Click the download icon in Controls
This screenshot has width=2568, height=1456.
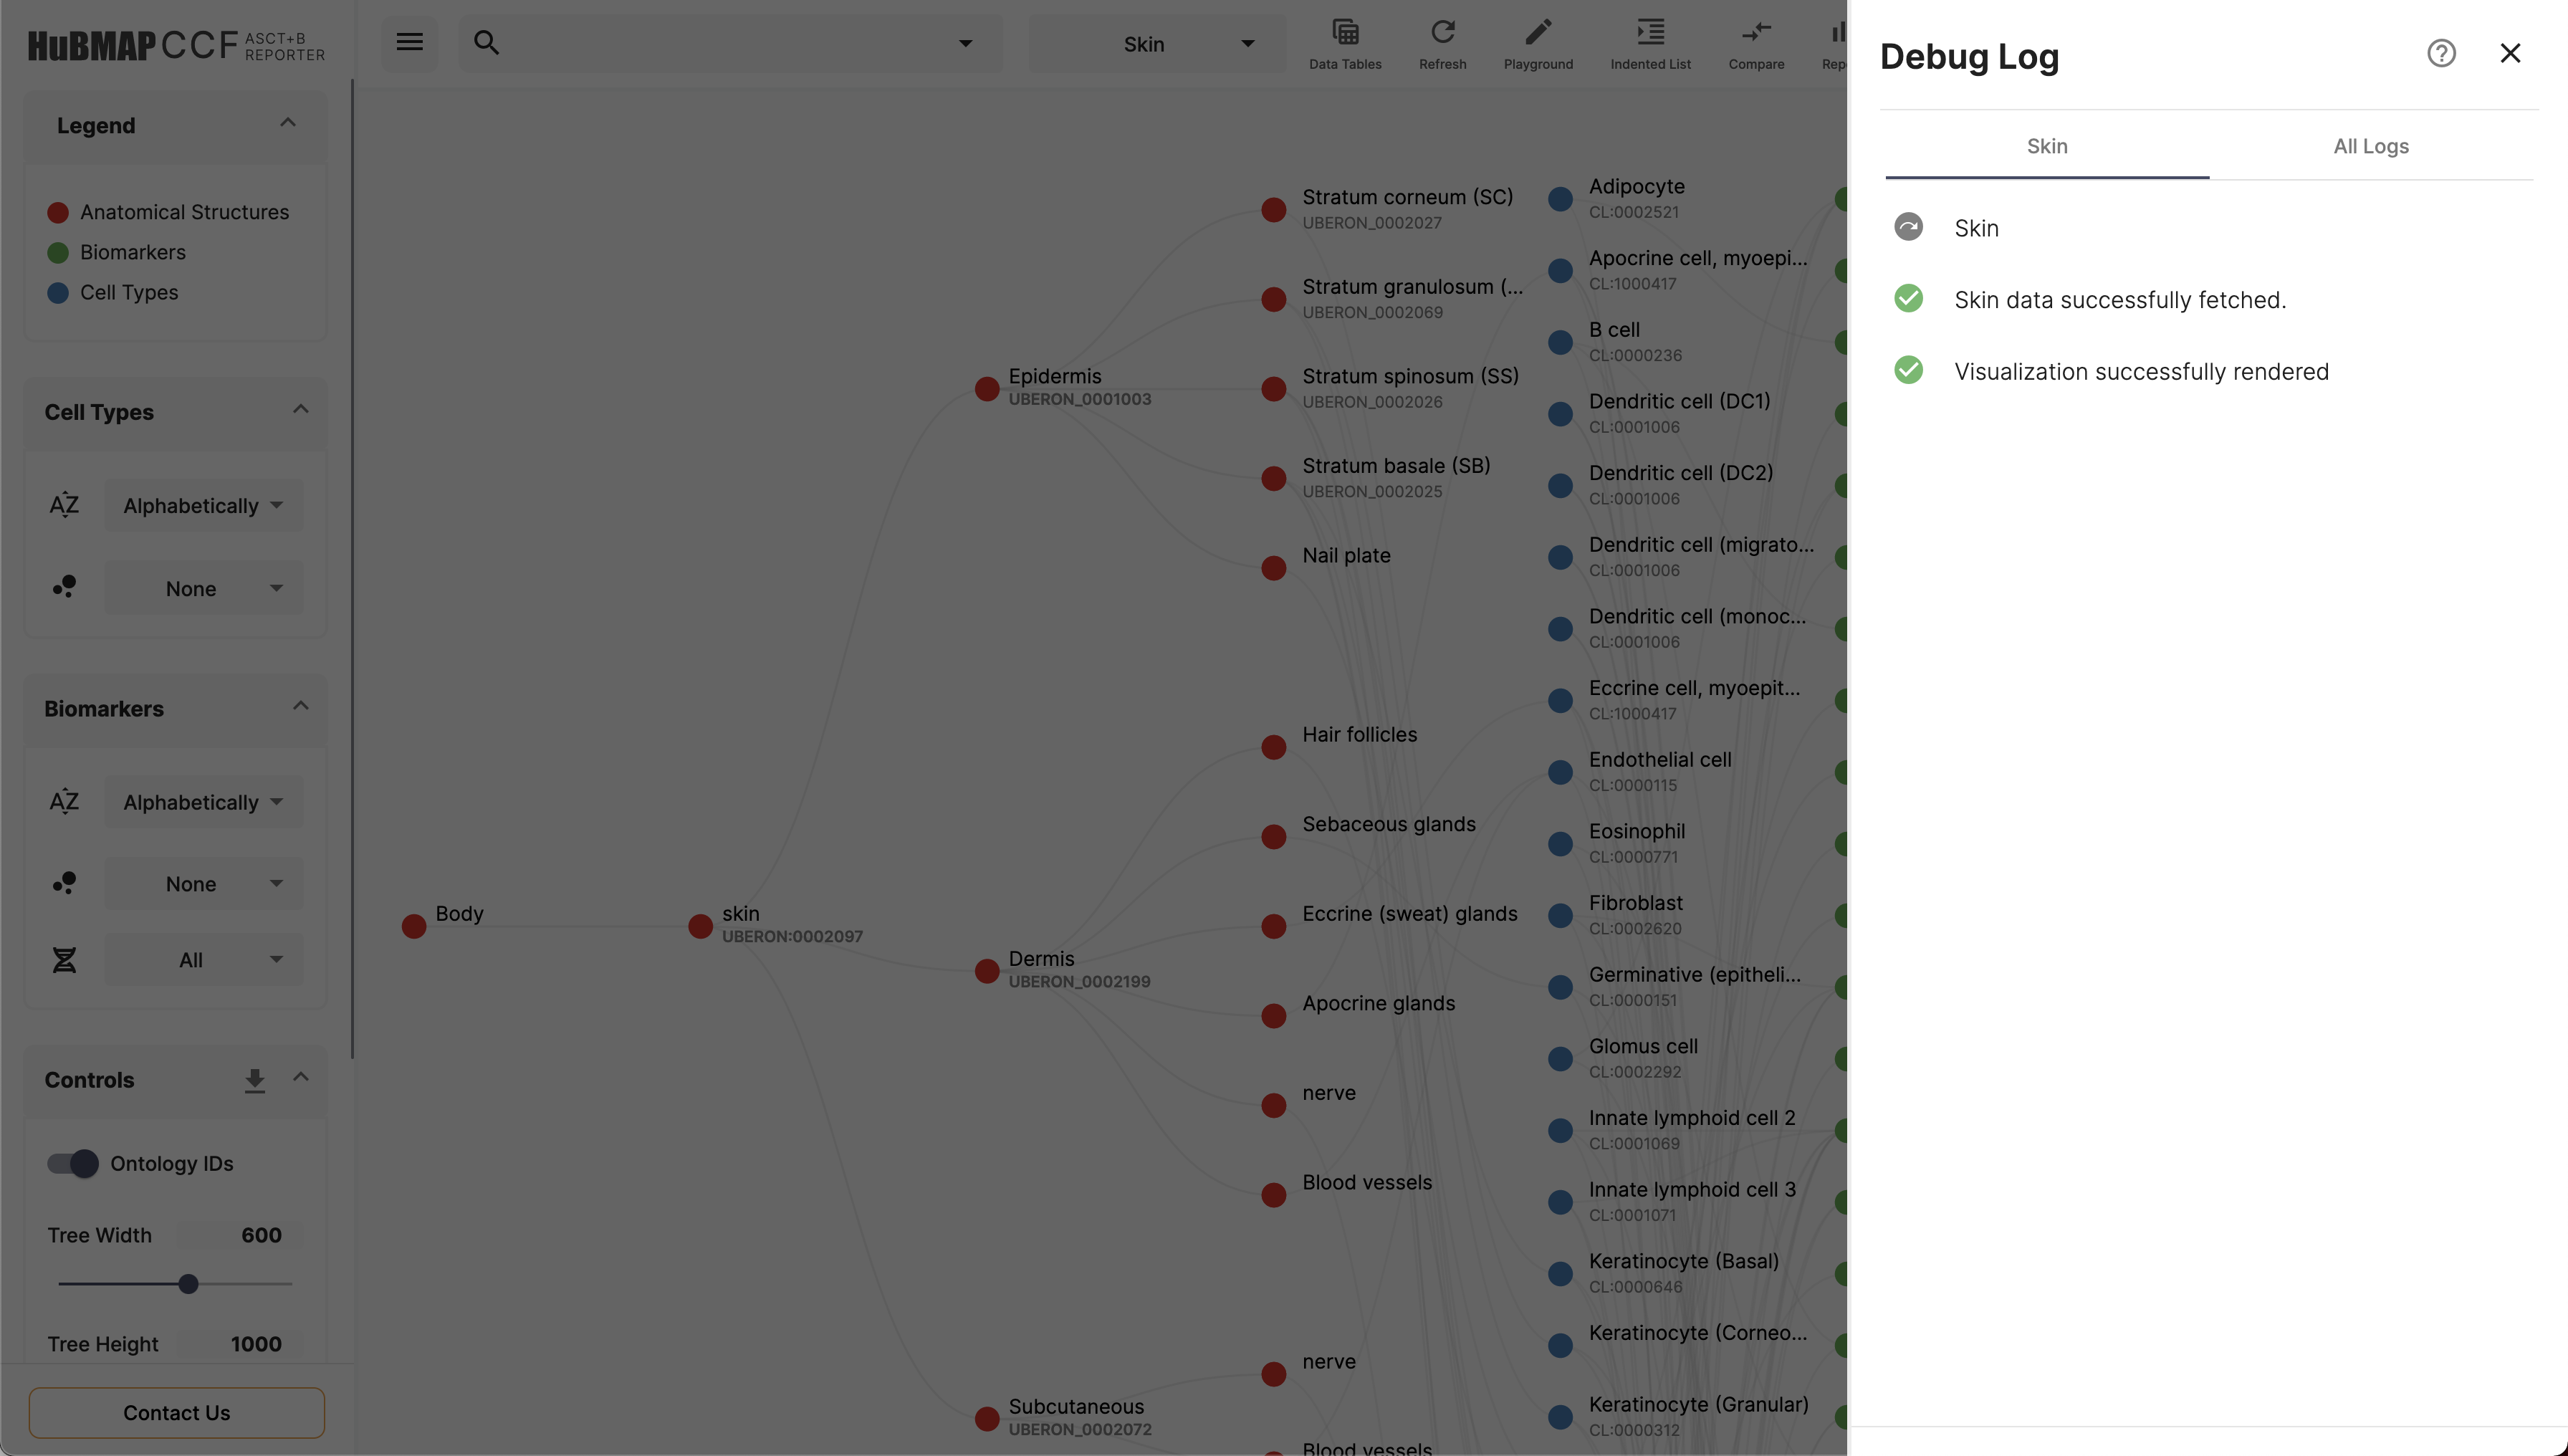tap(254, 1081)
